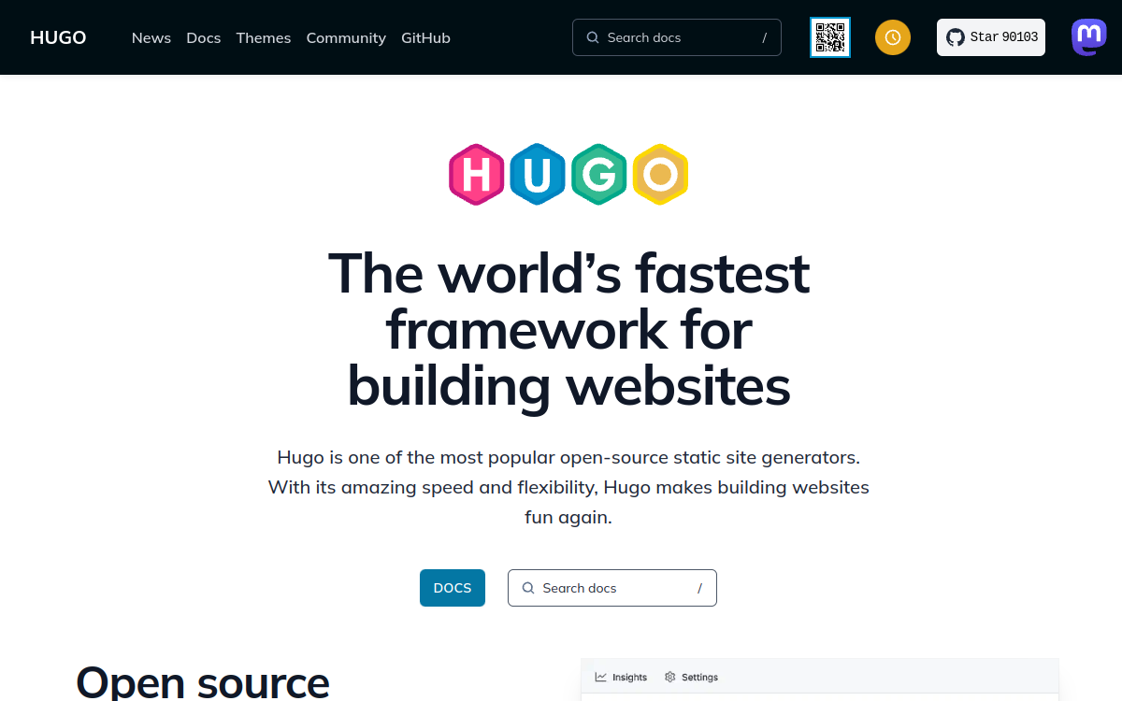The image size is (1122, 701).
Task: Click the HUGO home logo text
Action: tap(58, 37)
